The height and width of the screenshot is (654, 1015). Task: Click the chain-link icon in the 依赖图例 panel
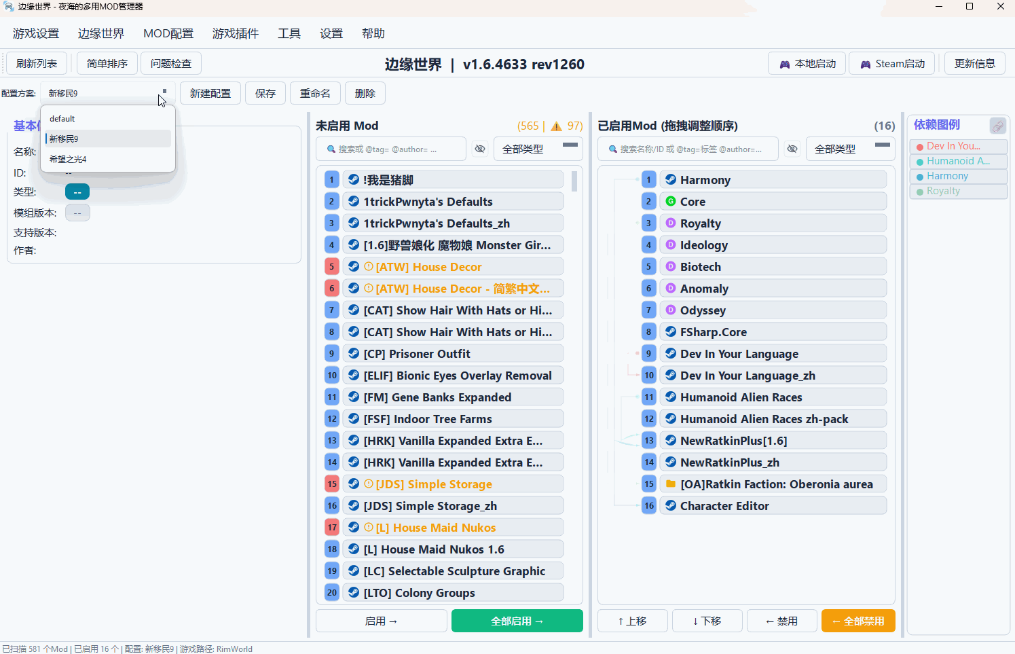(x=997, y=126)
